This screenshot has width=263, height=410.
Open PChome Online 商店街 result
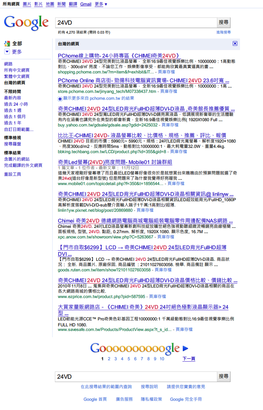(x=144, y=80)
